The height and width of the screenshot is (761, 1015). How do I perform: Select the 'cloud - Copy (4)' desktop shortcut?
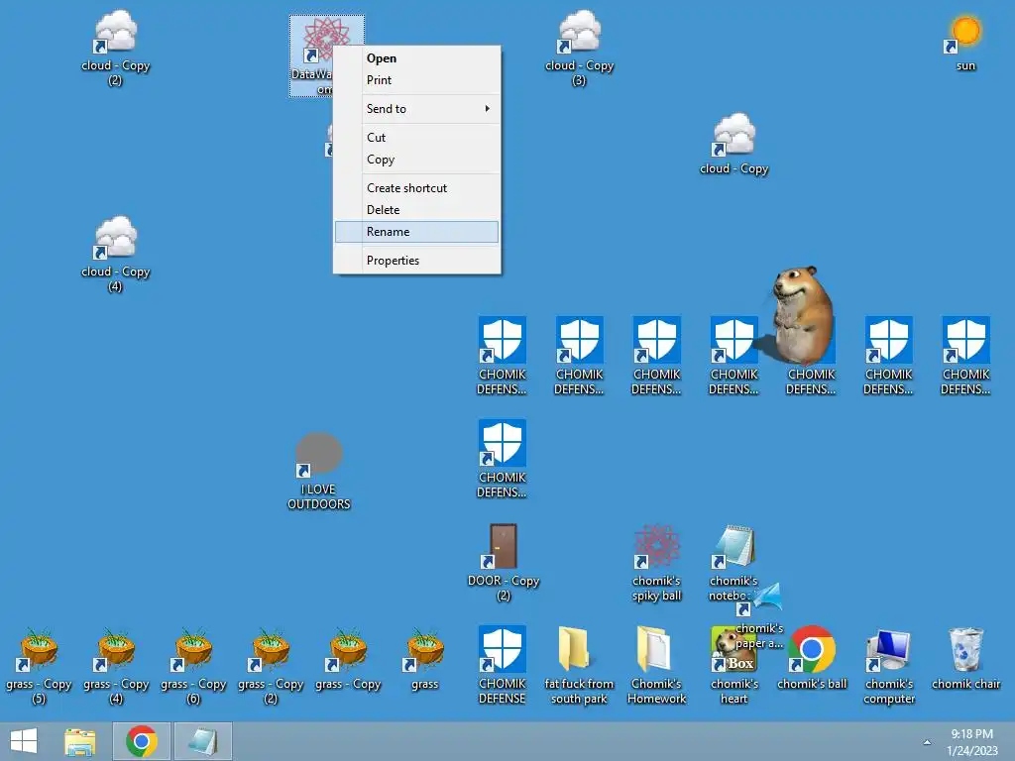tap(115, 254)
